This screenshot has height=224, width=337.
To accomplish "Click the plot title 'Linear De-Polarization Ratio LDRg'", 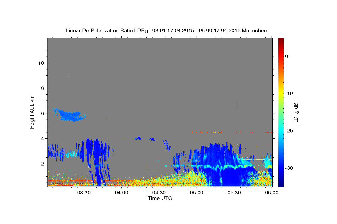I will point(107,31).
